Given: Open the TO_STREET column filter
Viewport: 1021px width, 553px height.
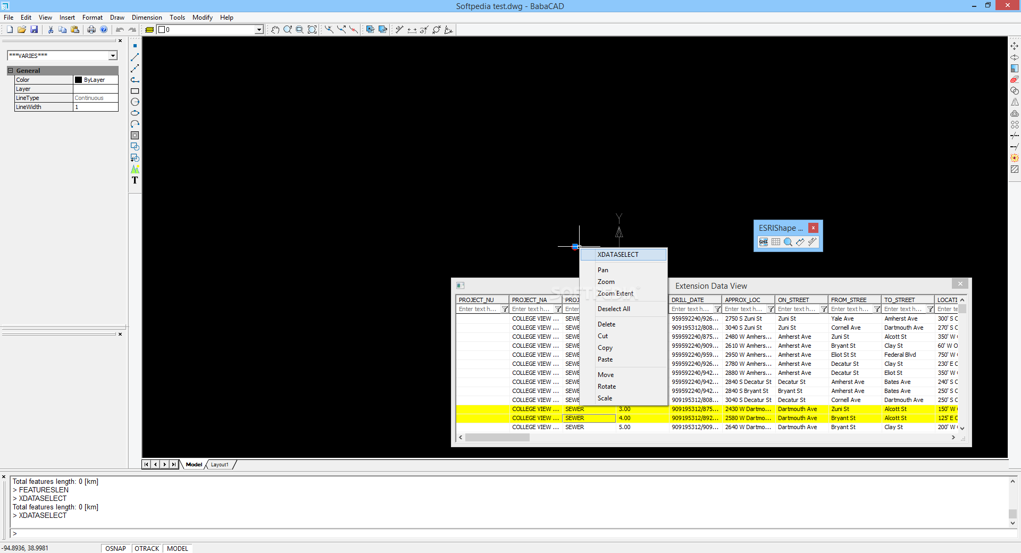Looking at the screenshot, I should pos(930,309).
